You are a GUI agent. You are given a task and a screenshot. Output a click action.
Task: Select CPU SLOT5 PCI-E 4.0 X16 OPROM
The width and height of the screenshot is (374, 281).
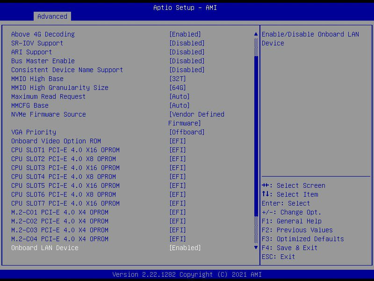point(65,185)
